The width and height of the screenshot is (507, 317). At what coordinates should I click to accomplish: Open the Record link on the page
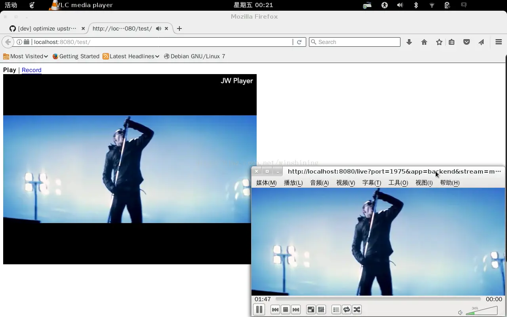click(x=31, y=70)
